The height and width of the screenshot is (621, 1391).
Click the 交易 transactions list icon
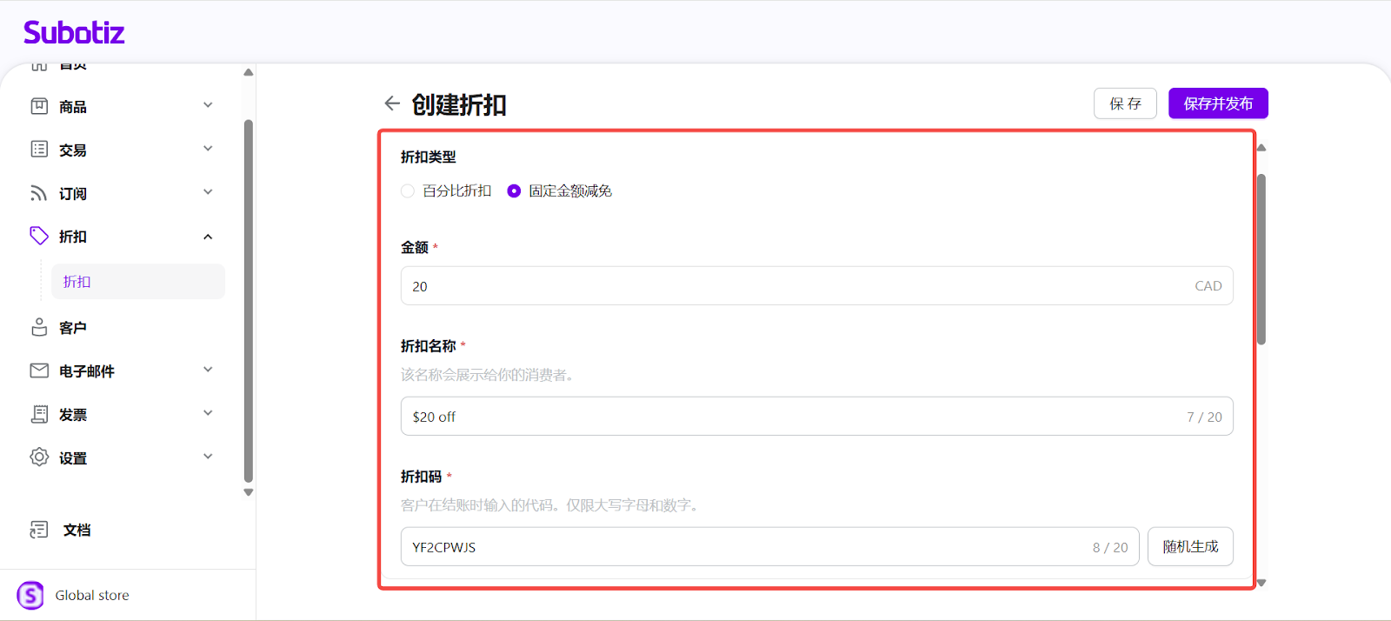tap(39, 150)
